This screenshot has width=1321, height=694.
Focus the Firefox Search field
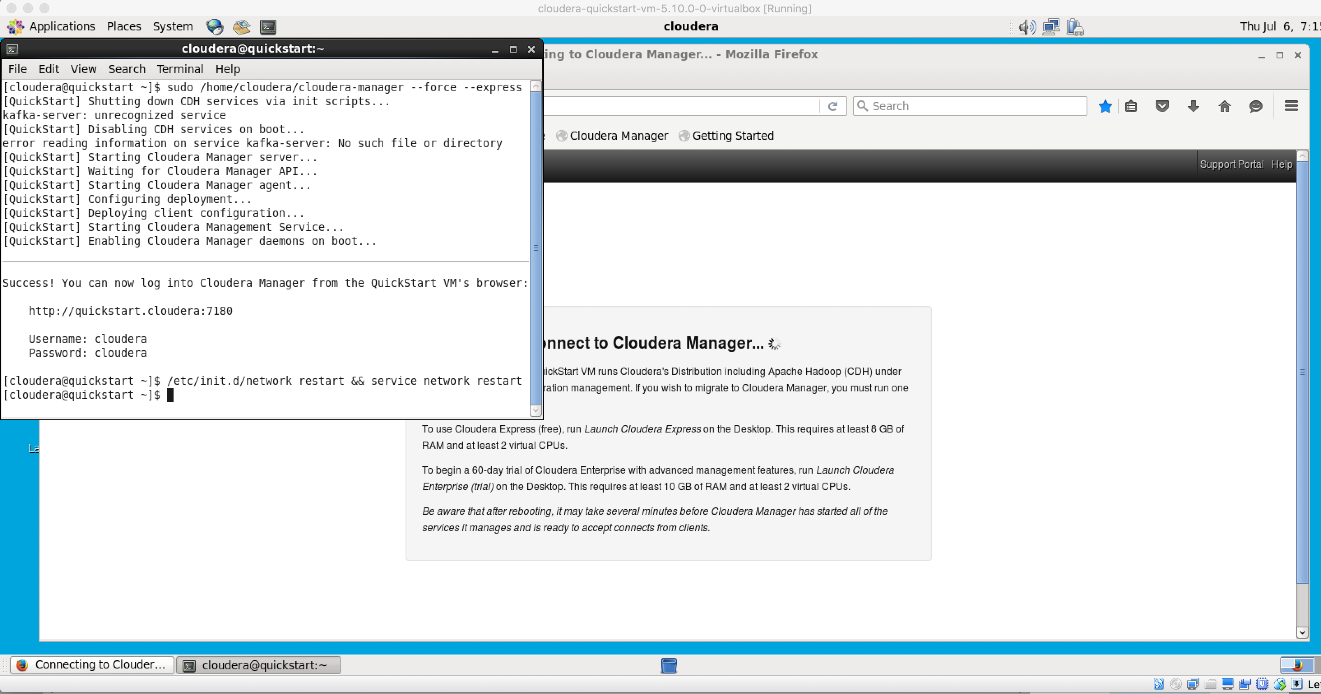(970, 106)
